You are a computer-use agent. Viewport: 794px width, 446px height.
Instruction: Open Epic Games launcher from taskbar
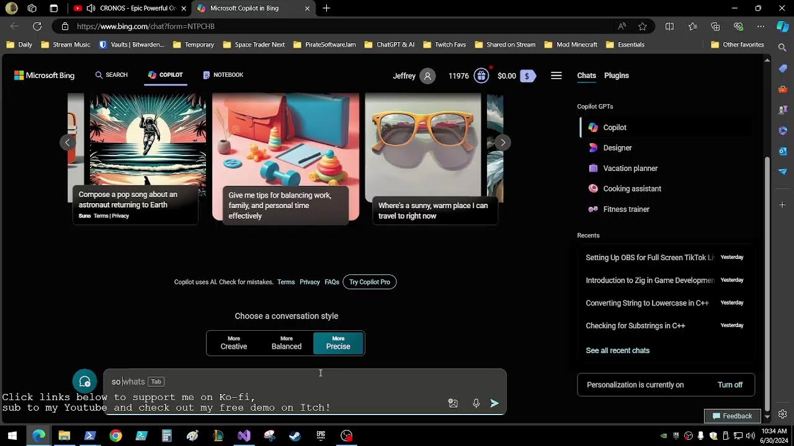[321, 435]
